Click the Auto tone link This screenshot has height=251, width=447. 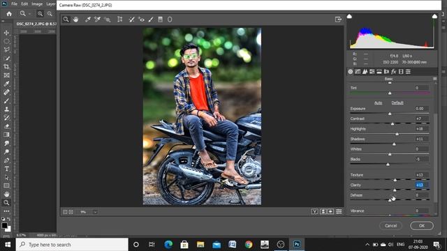tap(378, 102)
